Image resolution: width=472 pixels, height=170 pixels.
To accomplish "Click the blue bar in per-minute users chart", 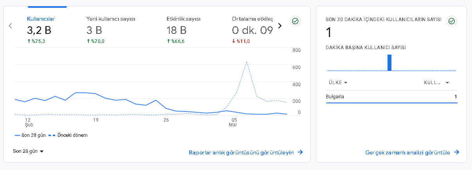I will pos(389,63).
